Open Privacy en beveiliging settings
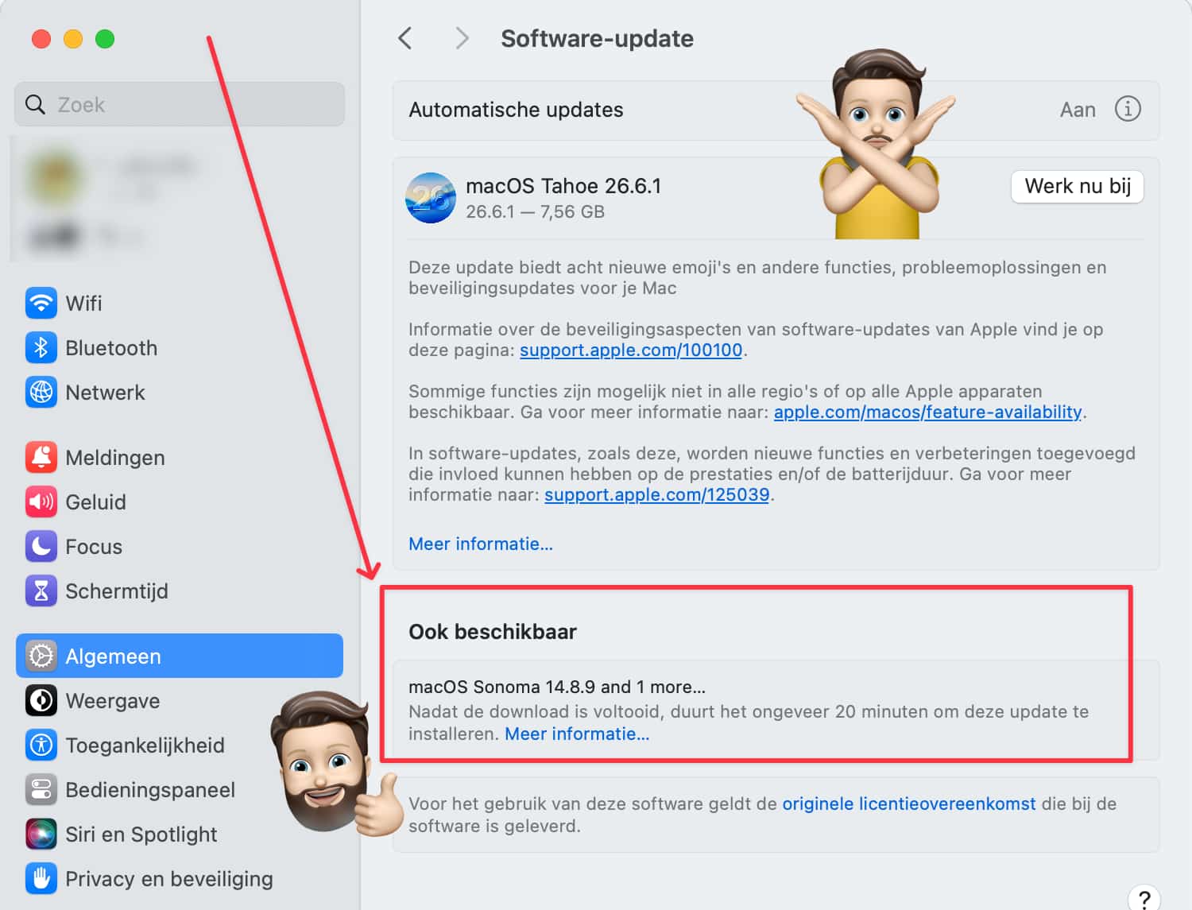1192x910 pixels. coord(180,878)
